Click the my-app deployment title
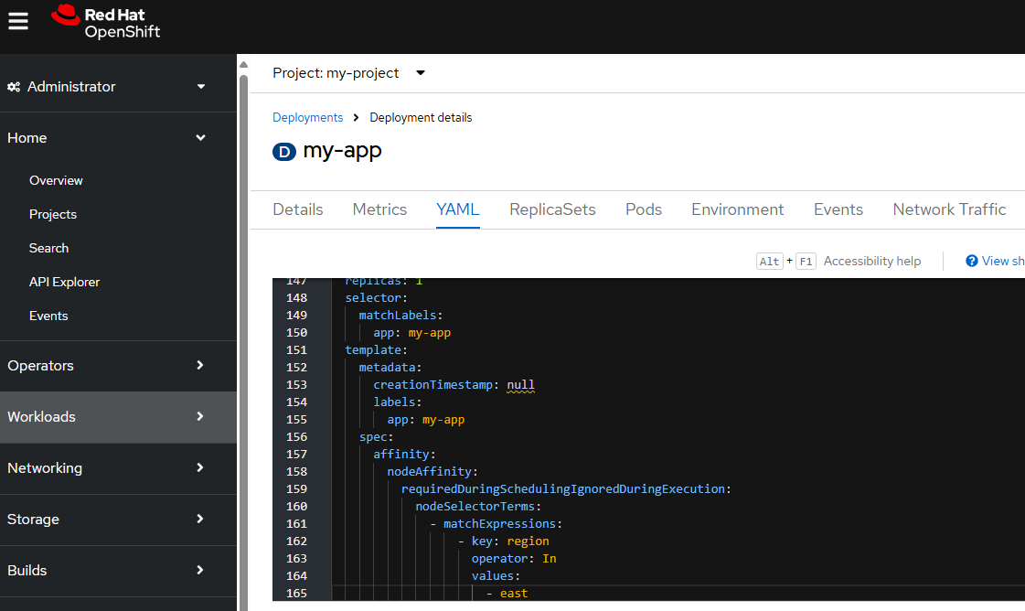Image resolution: width=1025 pixels, height=611 pixels. pos(342,151)
